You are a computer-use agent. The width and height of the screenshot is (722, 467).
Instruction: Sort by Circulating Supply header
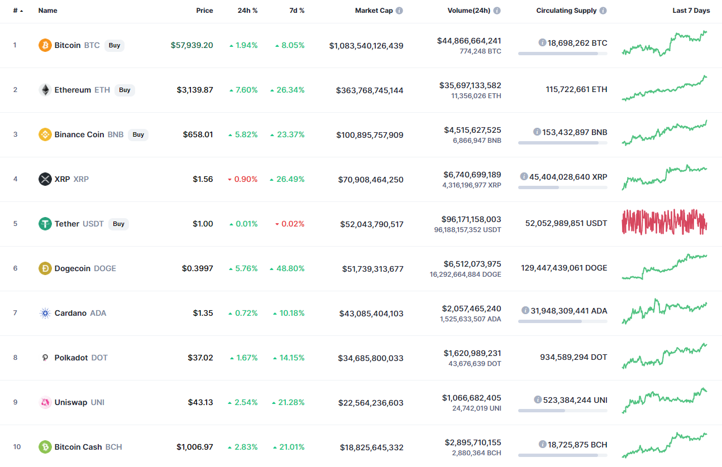[566, 11]
